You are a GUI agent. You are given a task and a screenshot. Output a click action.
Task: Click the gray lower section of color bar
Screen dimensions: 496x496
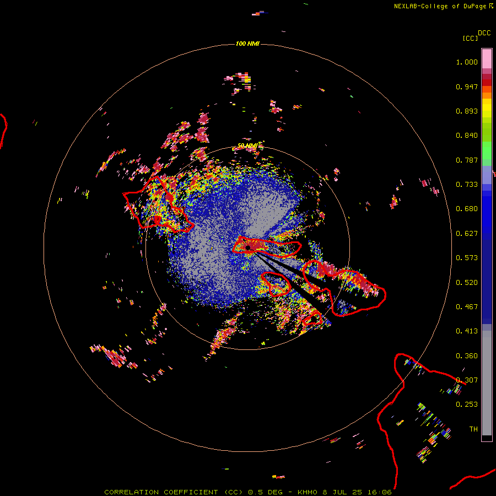coord(487,383)
